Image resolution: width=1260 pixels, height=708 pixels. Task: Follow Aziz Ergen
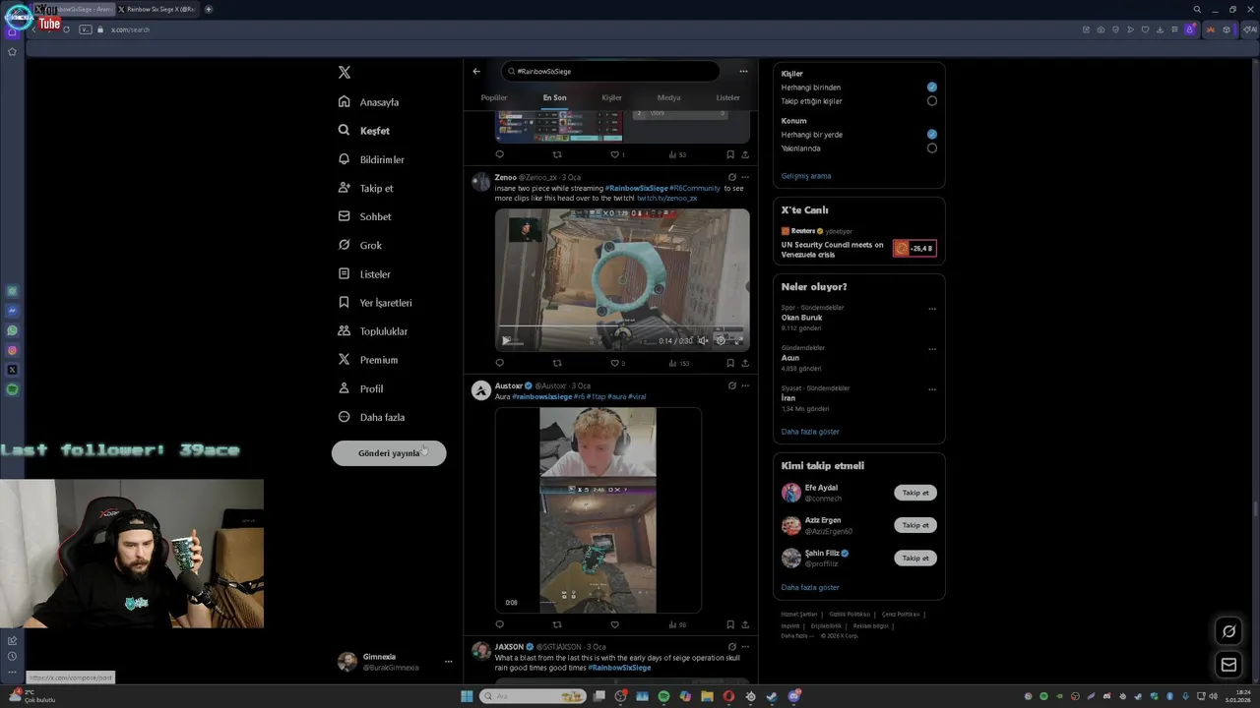click(x=915, y=525)
